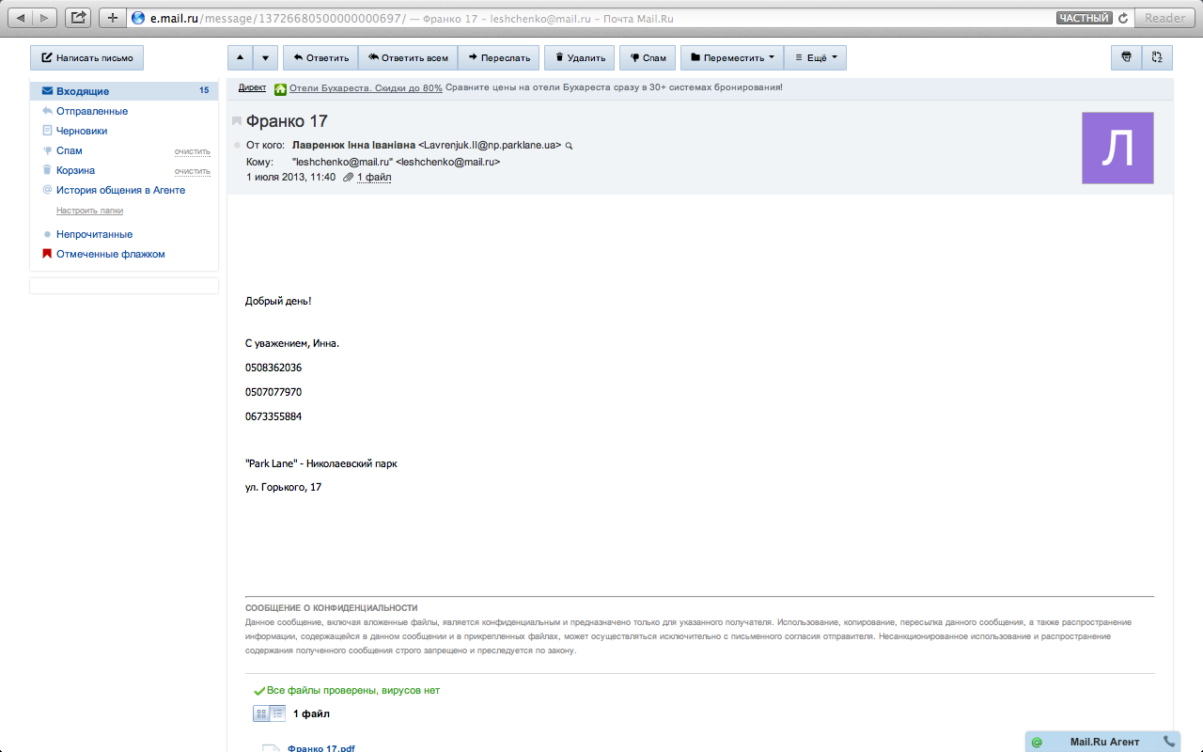Screen dimensions: 1203x752
Task: Toggle the flag on the Франко 17 message
Action: point(237,121)
